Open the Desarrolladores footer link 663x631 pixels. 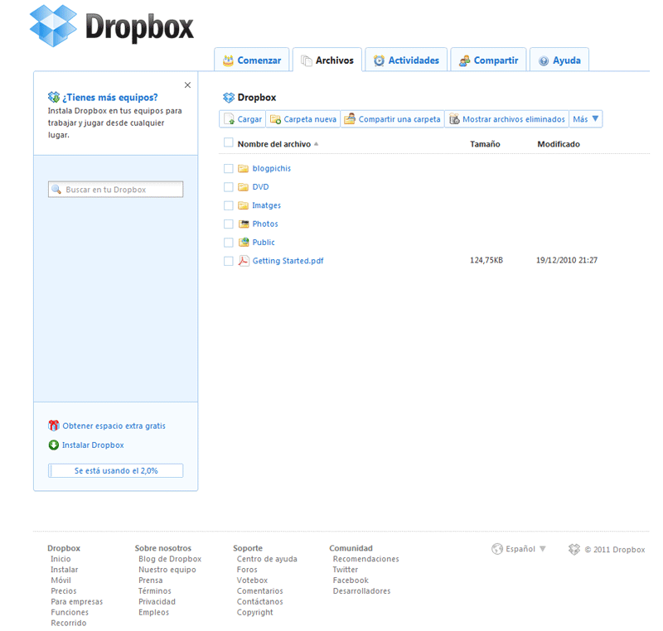pos(361,591)
